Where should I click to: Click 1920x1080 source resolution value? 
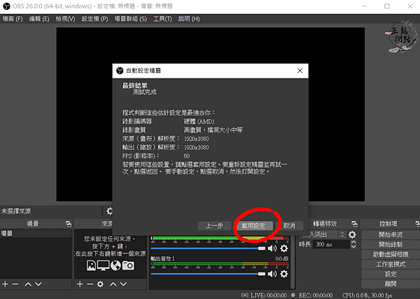(x=196, y=139)
